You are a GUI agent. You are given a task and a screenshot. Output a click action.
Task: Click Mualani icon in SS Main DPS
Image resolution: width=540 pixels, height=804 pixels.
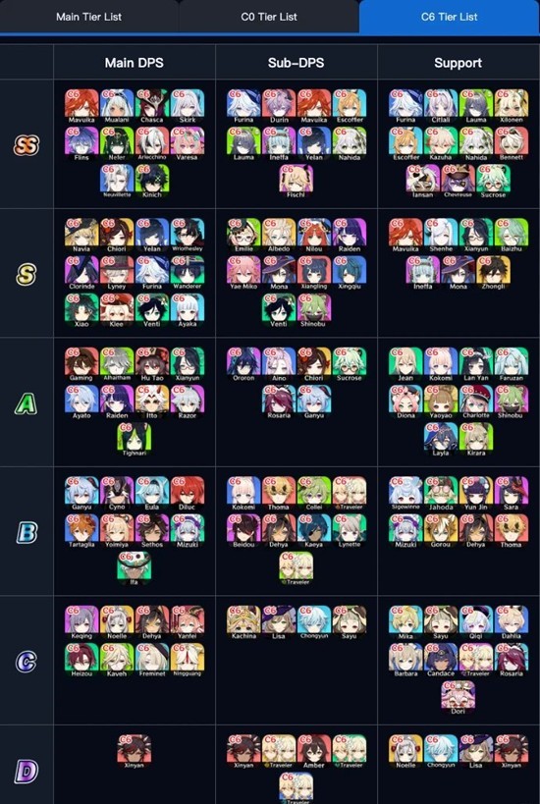click(x=117, y=106)
